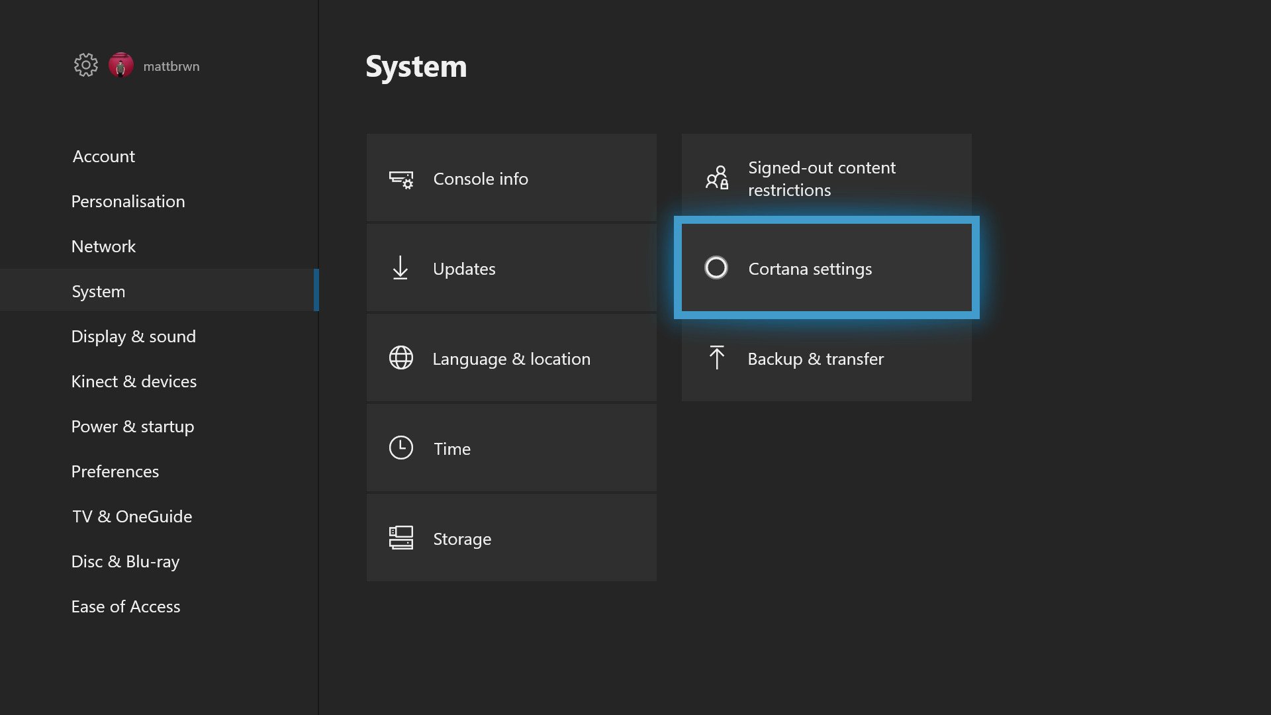Click the Time clock icon
This screenshot has width=1271, height=715.
401,448
